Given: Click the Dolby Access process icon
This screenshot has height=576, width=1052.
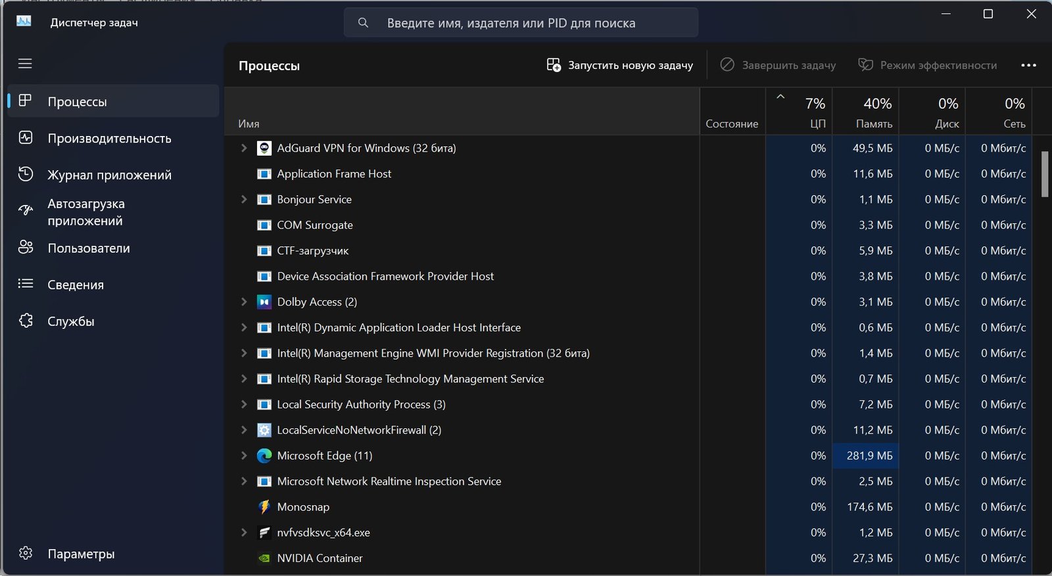Looking at the screenshot, I should tap(264, 302).
